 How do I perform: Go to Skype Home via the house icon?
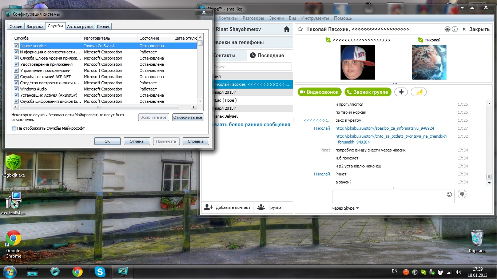tap(287, 29)
